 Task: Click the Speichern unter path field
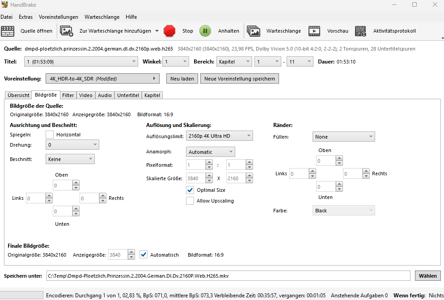click(x=228, y=276)
